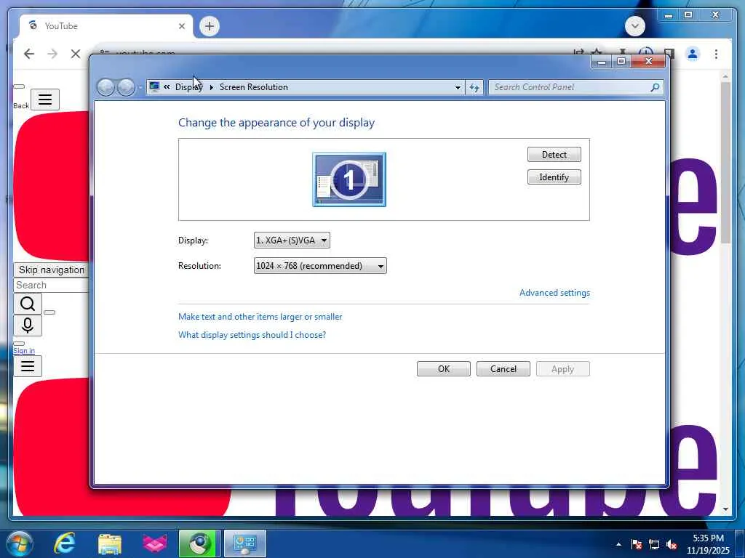745x558 pixels.
Task: Click the Control Panel taskbar button
Action: coord(245,543)
